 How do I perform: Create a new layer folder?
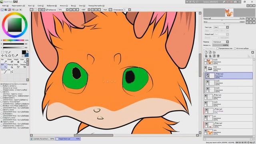214,52
